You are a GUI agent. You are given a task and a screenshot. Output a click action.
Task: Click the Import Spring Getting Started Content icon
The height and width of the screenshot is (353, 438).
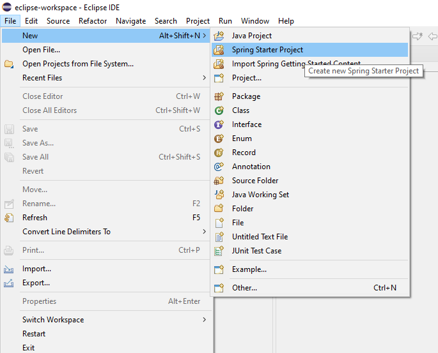point(219,64)
